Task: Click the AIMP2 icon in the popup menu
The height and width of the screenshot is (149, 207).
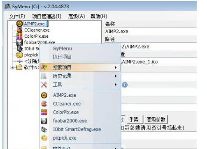Action: coord(44,95)
